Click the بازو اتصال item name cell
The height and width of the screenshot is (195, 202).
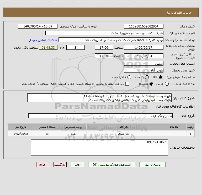point(124,134)
